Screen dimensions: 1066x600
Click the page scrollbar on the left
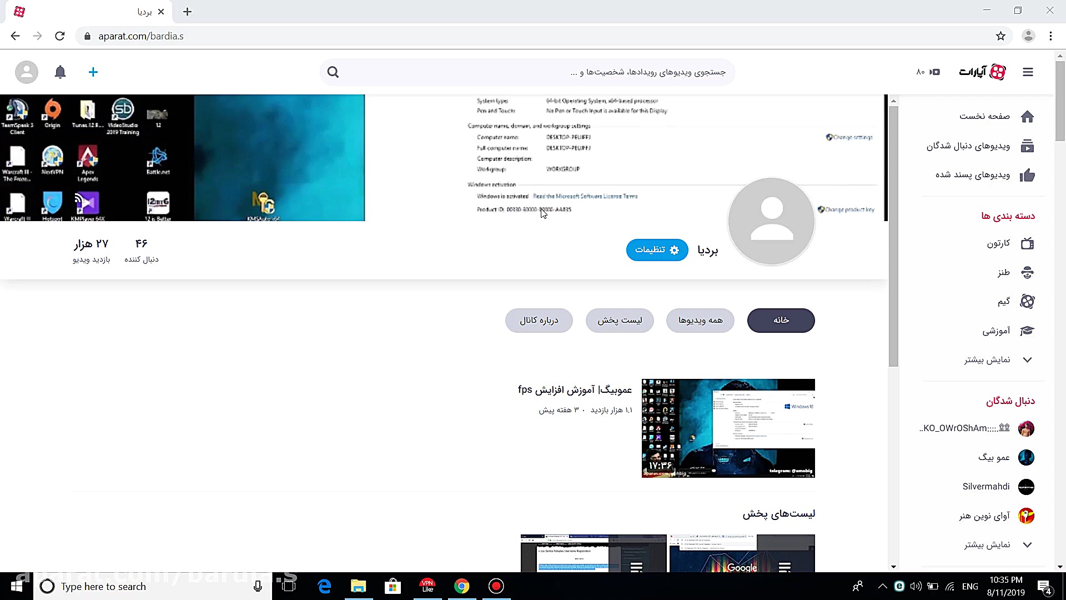(893, 233)
